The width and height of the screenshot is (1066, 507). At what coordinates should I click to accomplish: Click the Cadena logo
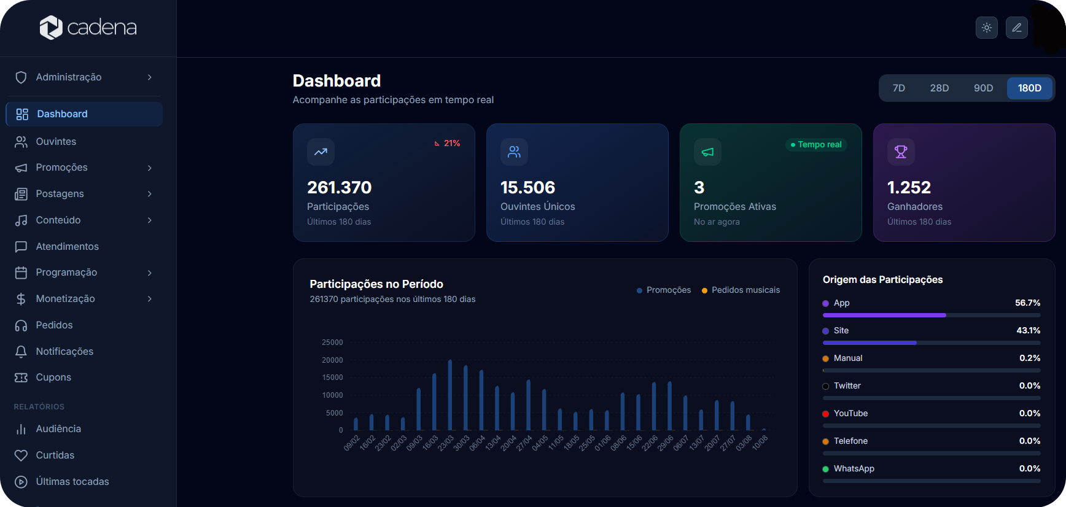88,28
